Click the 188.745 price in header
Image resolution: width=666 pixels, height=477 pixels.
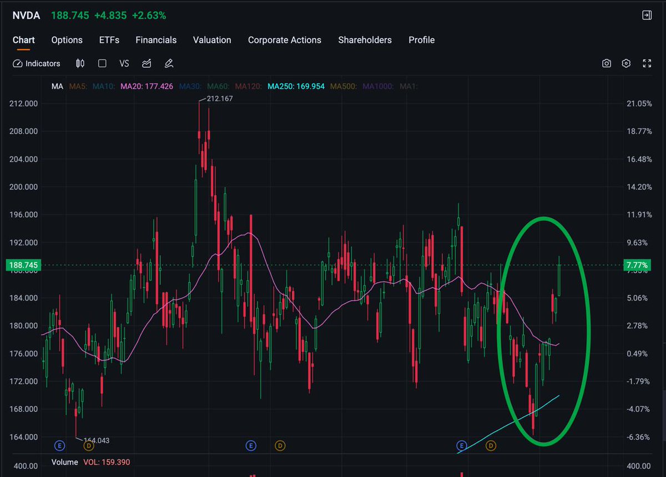[70, 16]
